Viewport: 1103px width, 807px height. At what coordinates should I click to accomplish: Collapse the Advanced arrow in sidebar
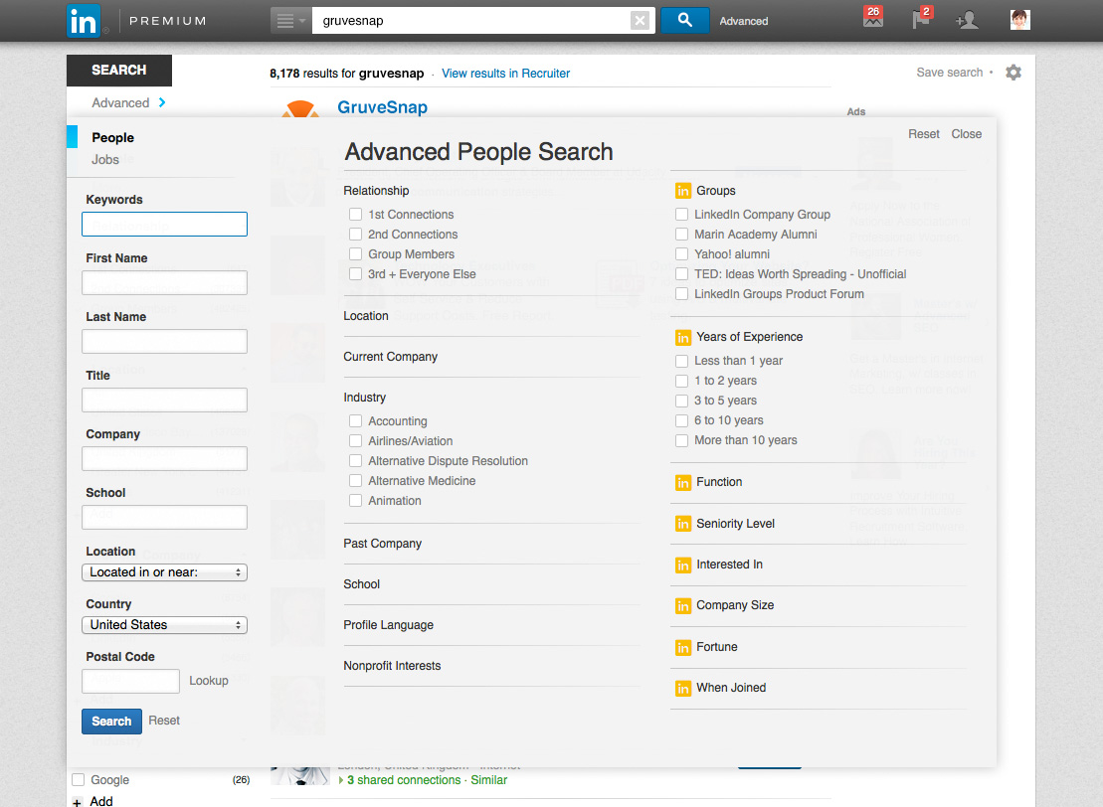pos(162,102)
